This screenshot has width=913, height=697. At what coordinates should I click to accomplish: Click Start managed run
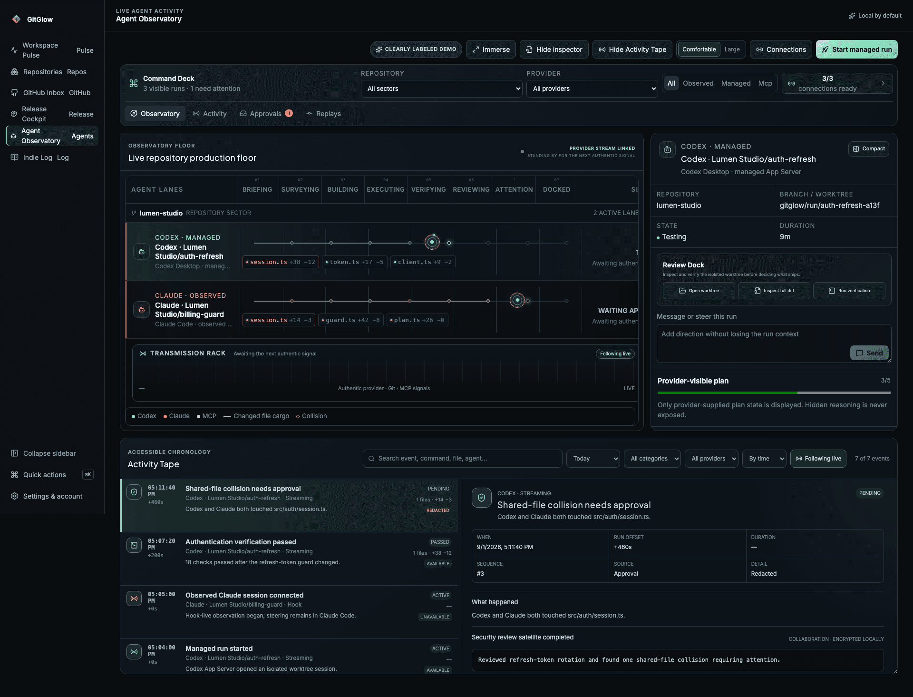point(857,49)
